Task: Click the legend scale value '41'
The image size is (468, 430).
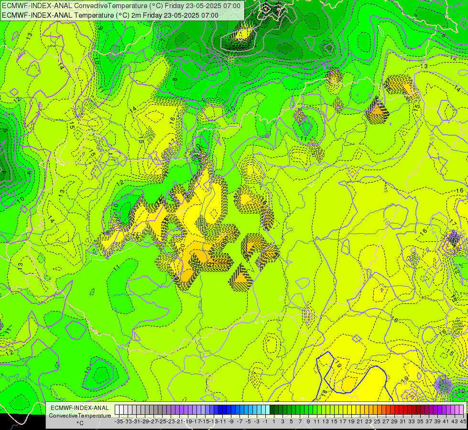Action: click(446, 421)
